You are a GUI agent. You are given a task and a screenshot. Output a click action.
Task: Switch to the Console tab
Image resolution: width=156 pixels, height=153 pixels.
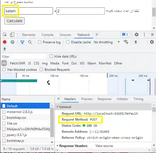[48, 35]
